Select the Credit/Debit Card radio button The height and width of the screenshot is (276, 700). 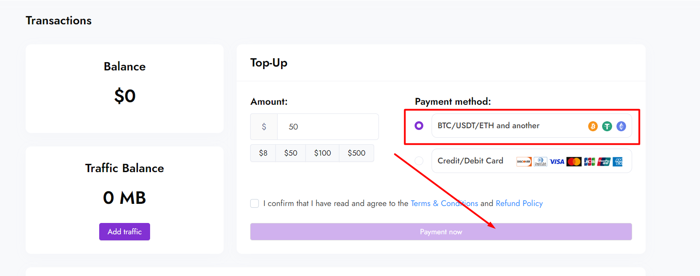419,161
